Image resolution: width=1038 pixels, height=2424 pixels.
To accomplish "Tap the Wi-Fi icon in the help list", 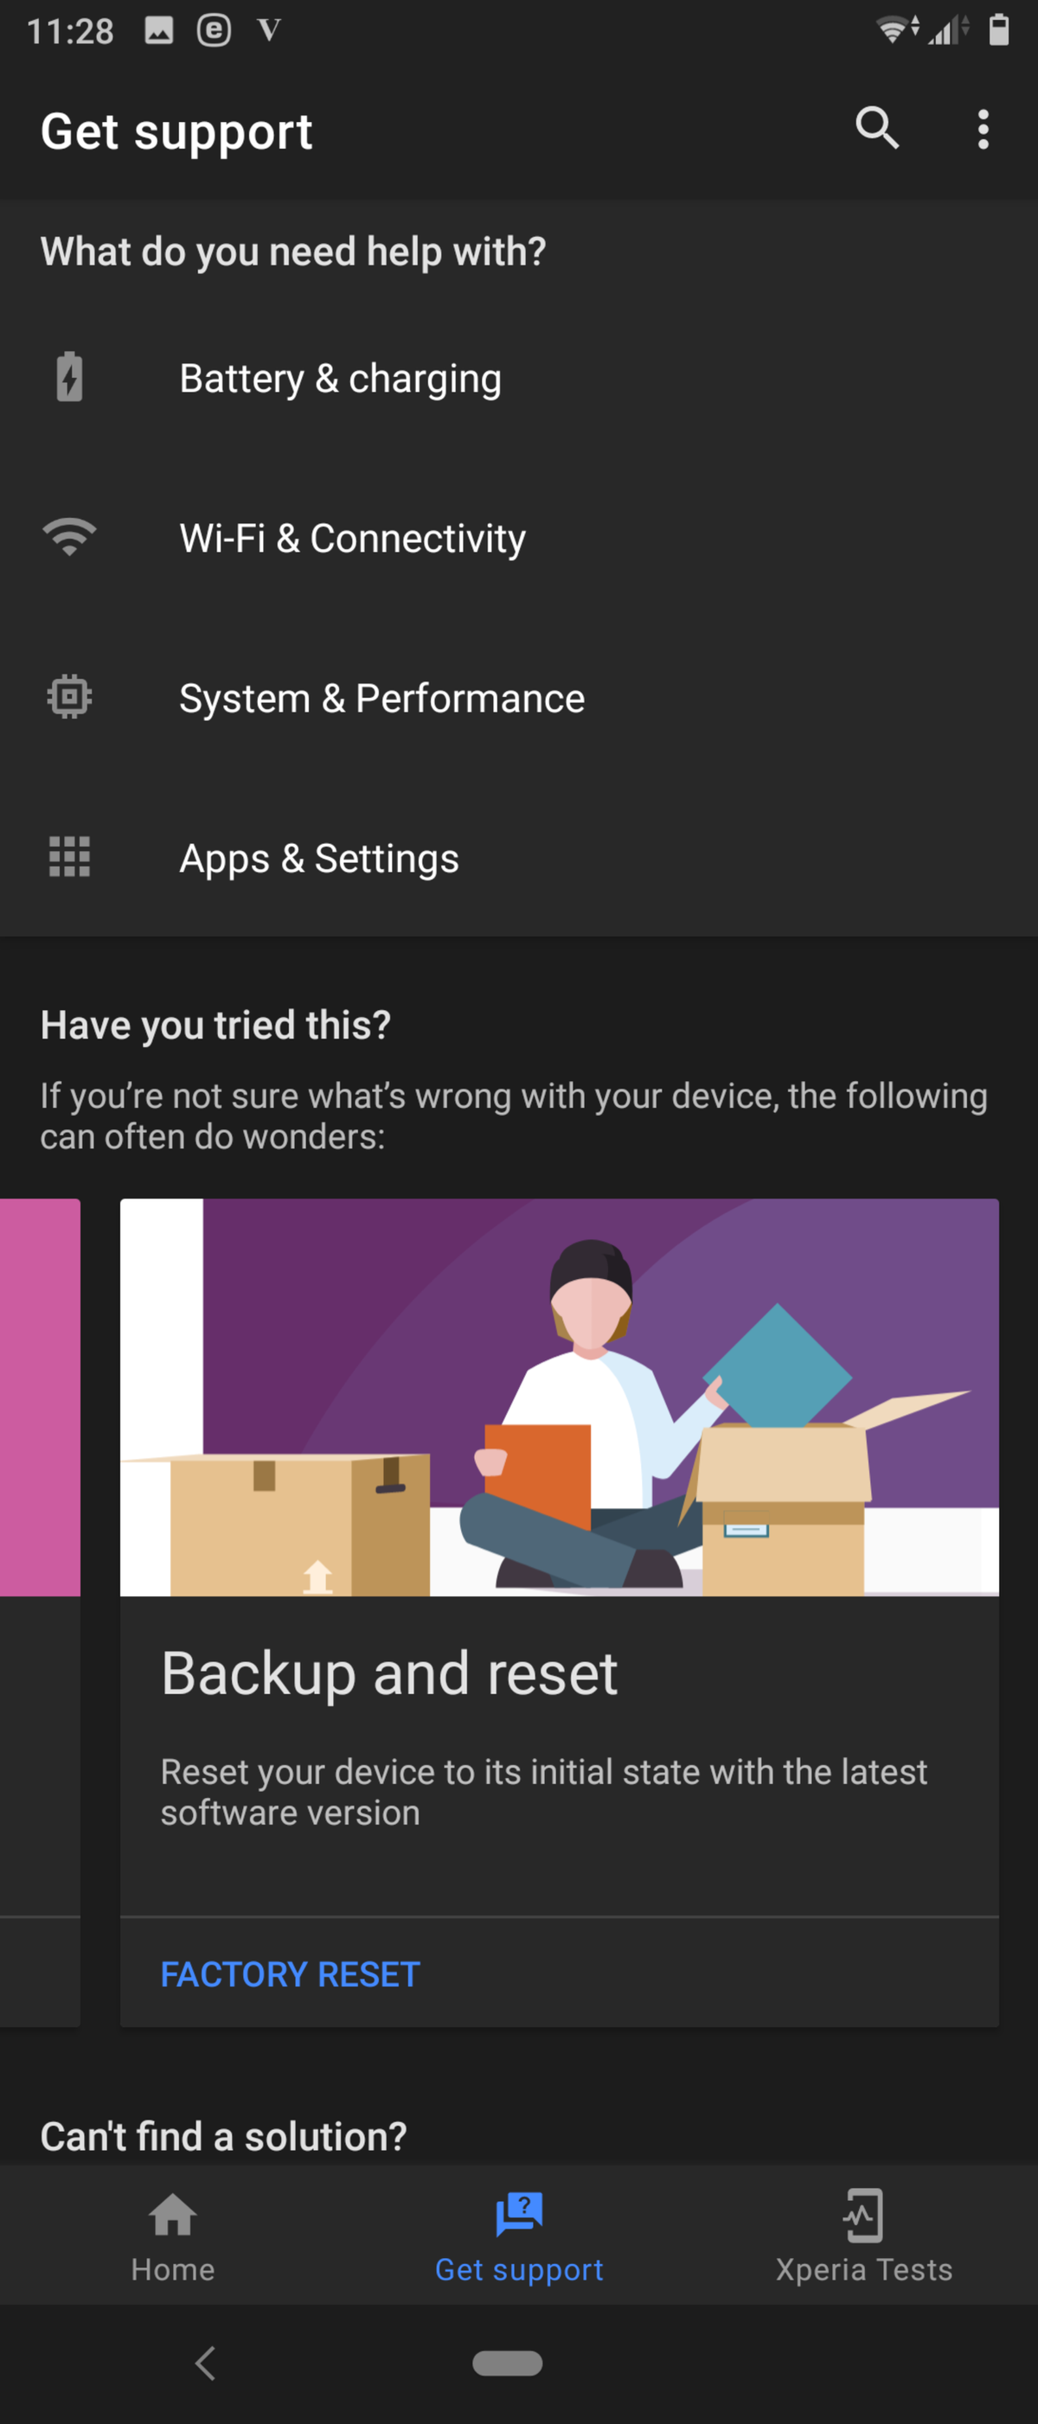I will click(x=68, y=535).
